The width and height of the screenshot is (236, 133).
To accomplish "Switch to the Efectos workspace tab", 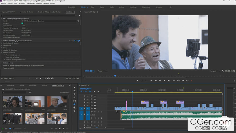I will 102,7.
